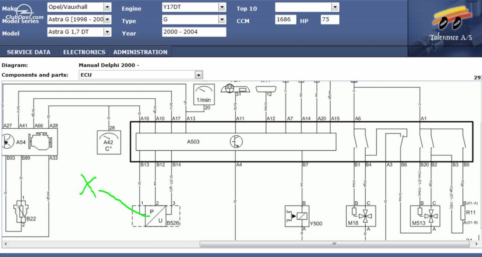The width and height of the screenshot is (482, 257).
Task: Click the transistor symbol inside A503
Action: [236, 142]
